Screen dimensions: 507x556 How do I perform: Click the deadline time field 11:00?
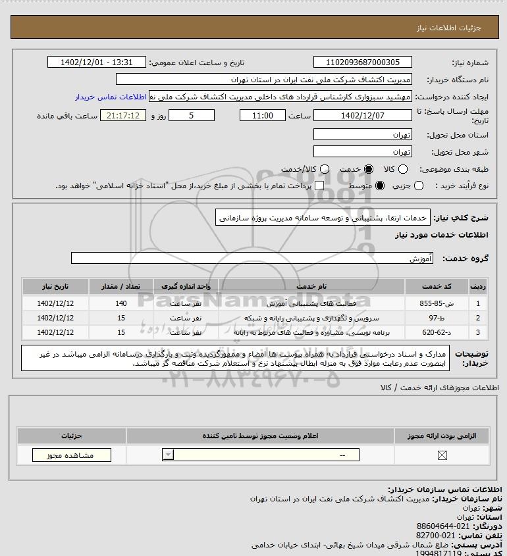263,115
